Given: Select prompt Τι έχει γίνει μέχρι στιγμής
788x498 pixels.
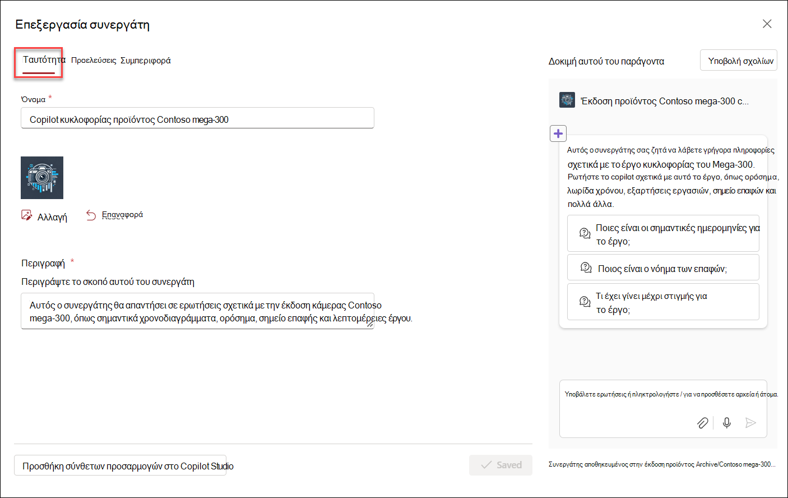Looking at the screenshot, I should (x=663, y=302).
